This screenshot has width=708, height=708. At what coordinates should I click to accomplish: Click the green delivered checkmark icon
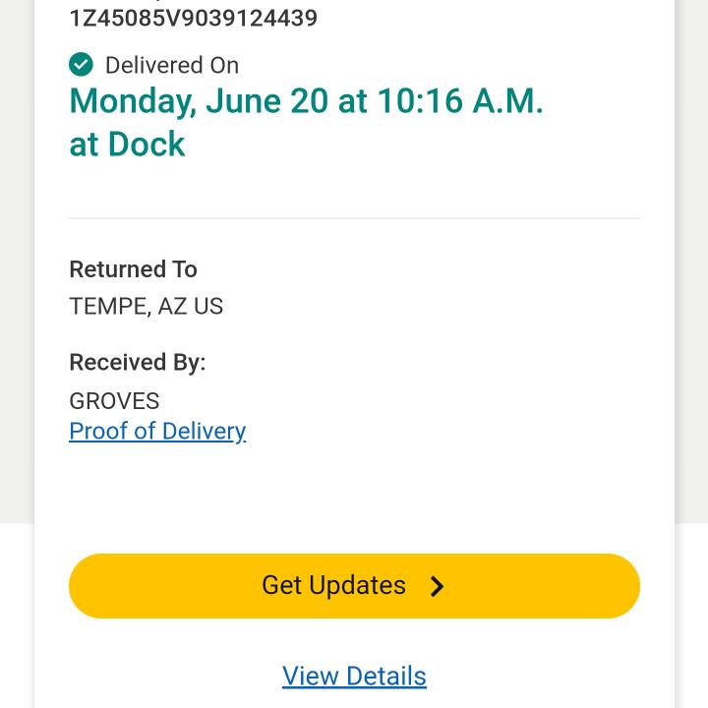point(81,65)
